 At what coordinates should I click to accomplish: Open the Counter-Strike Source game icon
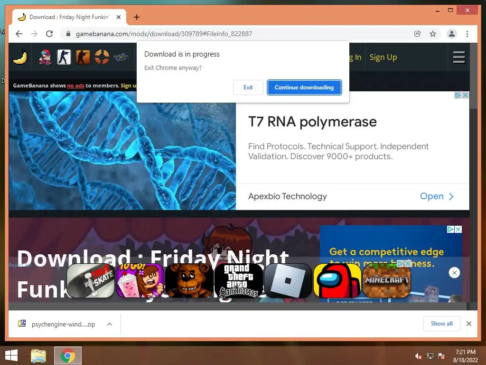(83, 57)
